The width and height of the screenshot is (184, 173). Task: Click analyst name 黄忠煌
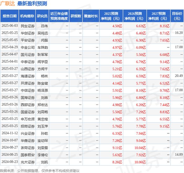(43, 119)
